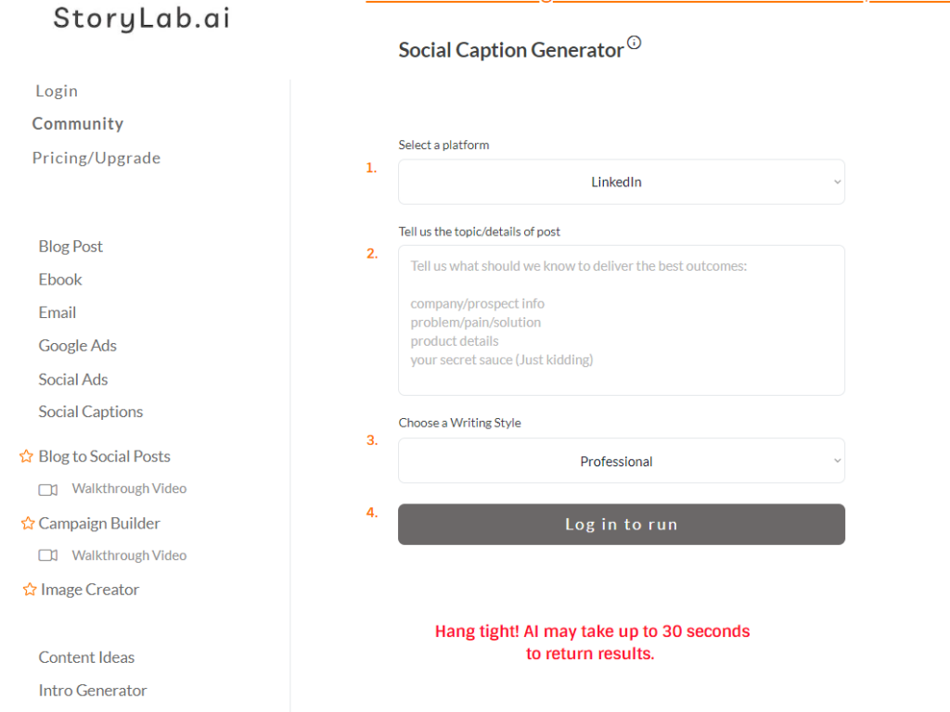Open the Pricing/Upgrade page
This screenshot has width=950, height=712.
pos(96,158)
